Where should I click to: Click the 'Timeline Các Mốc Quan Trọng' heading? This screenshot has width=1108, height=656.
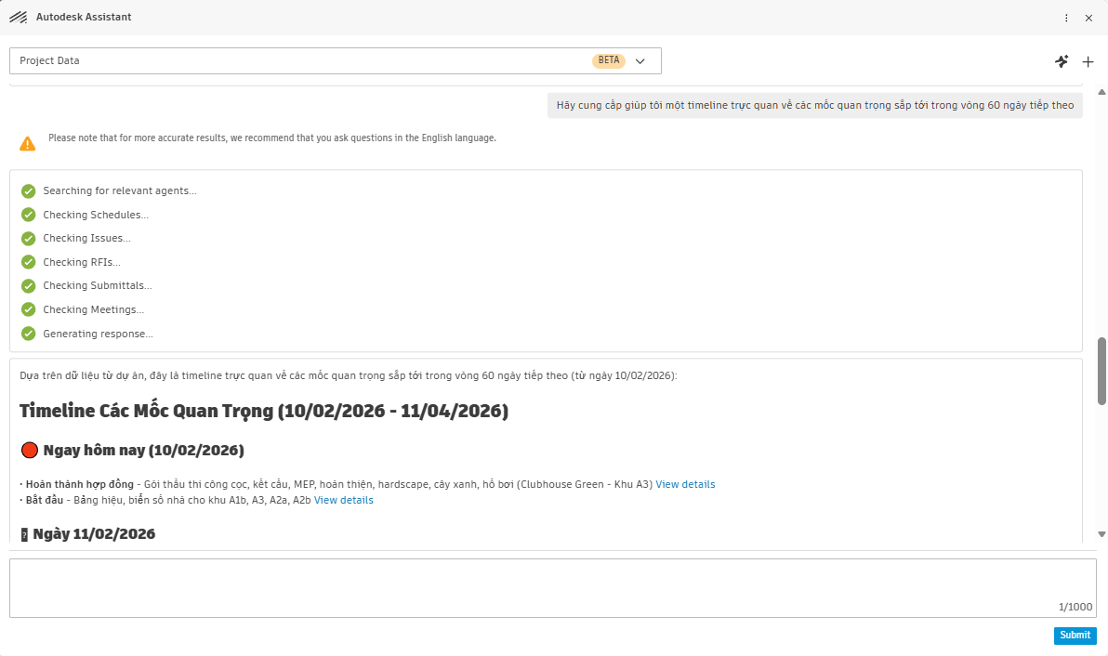[264, 411]
